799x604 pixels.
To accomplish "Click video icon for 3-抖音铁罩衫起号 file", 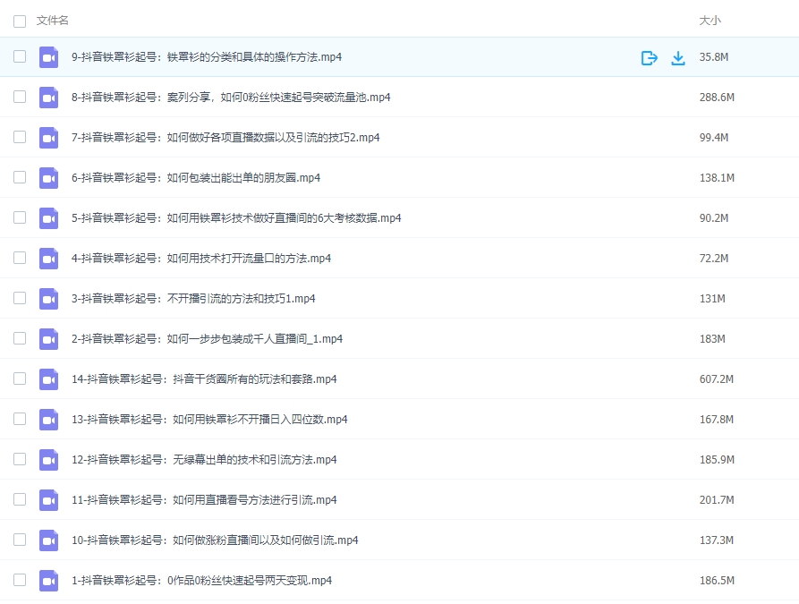I will (48, 299).
